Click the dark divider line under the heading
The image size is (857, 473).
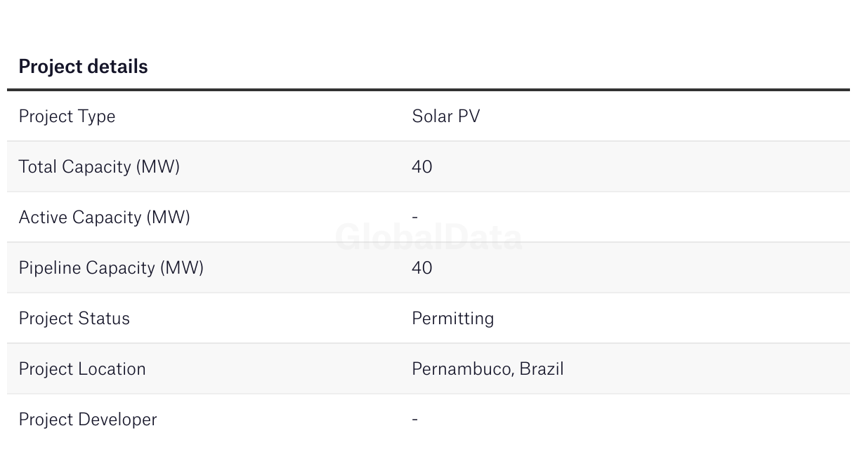pyautogui.click(x=428, y=90)
